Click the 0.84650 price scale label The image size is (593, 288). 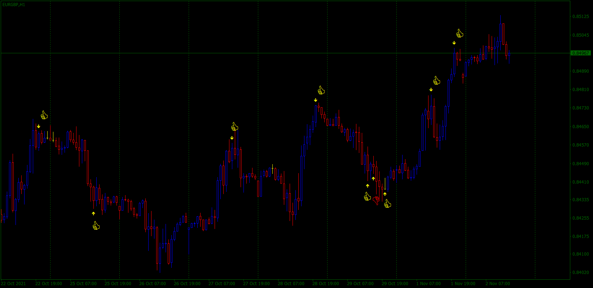tap(581, 127)
